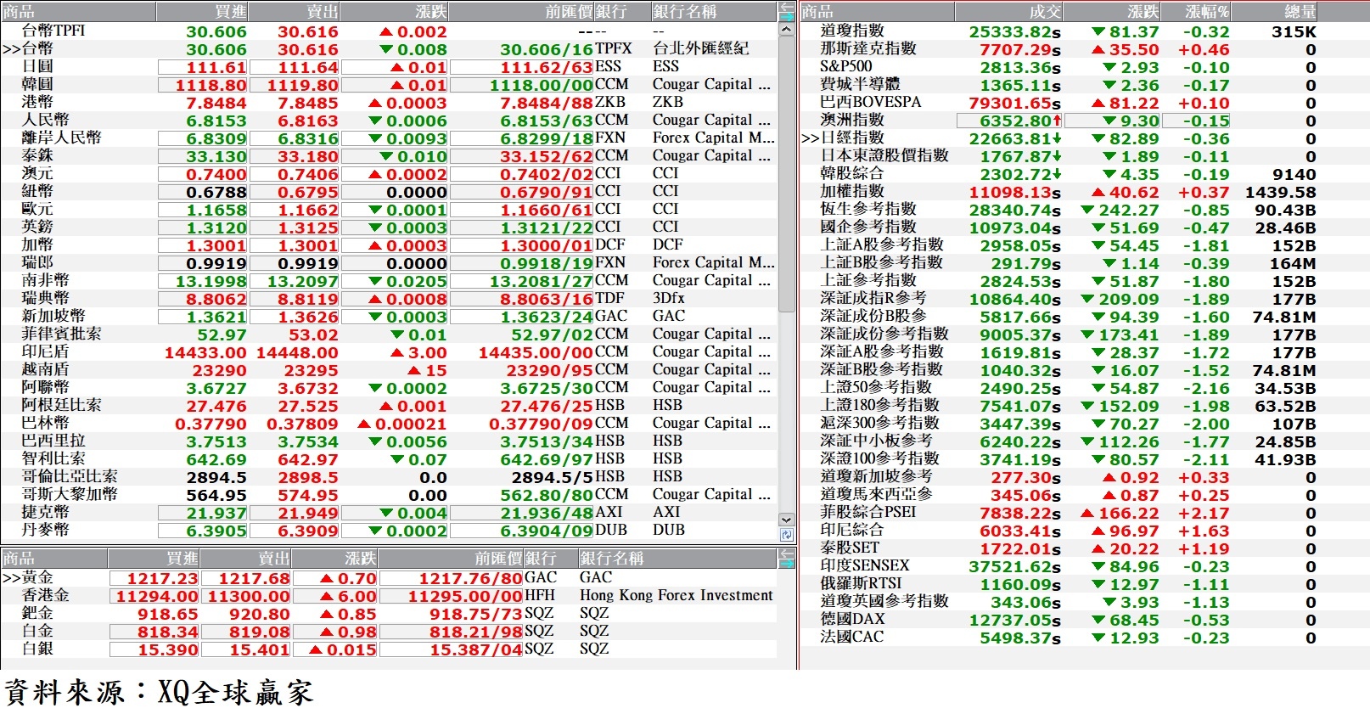Select the 港幣 currency row
This screenshot has width=1370, height=725.
(389, 102)
